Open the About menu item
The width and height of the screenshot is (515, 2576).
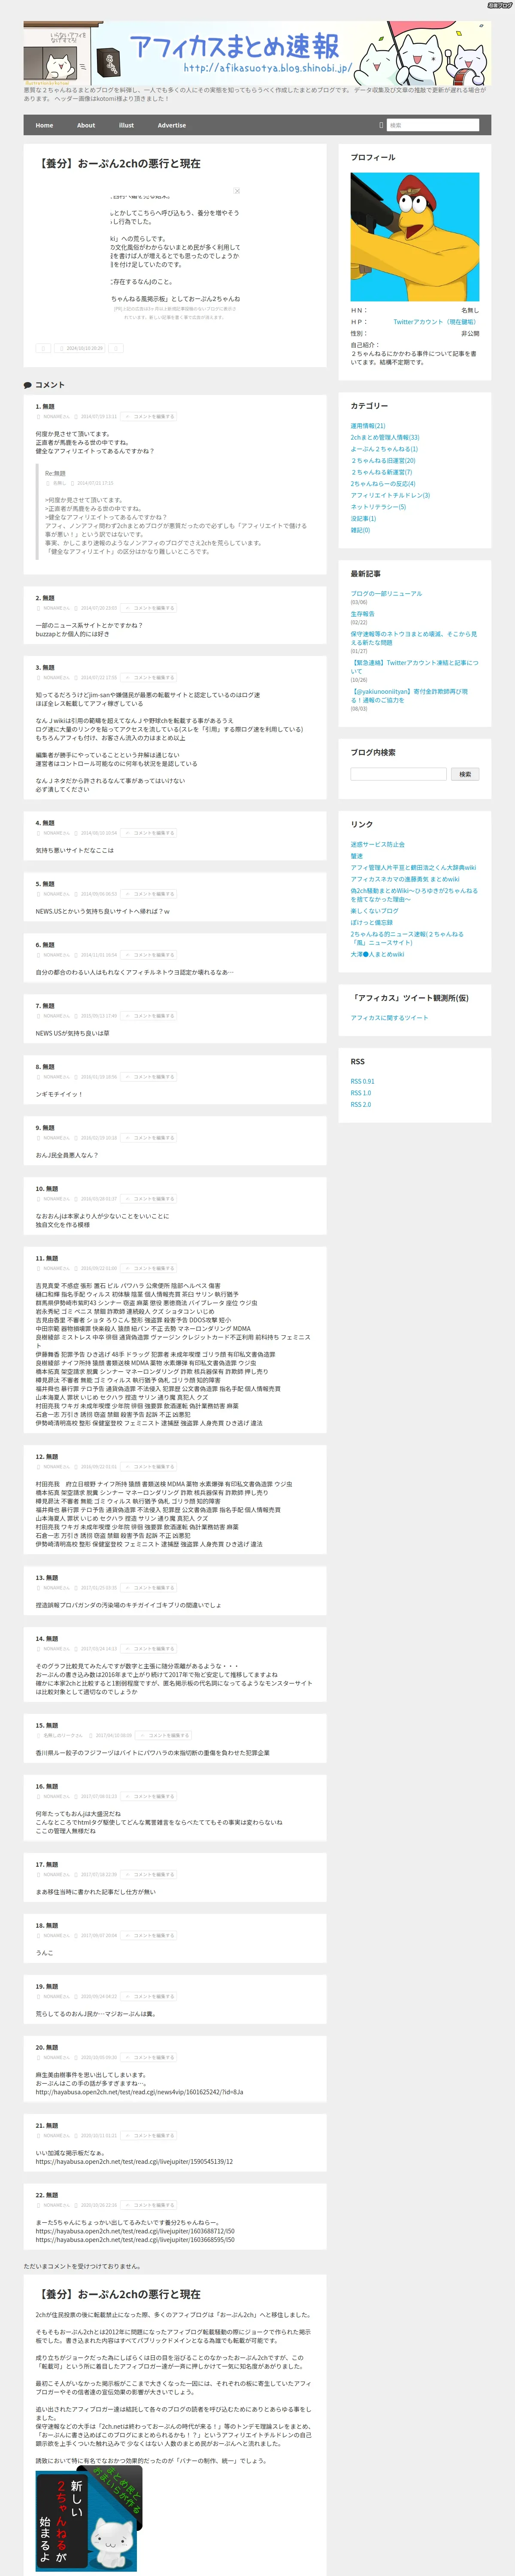click(x=86, y=125)
